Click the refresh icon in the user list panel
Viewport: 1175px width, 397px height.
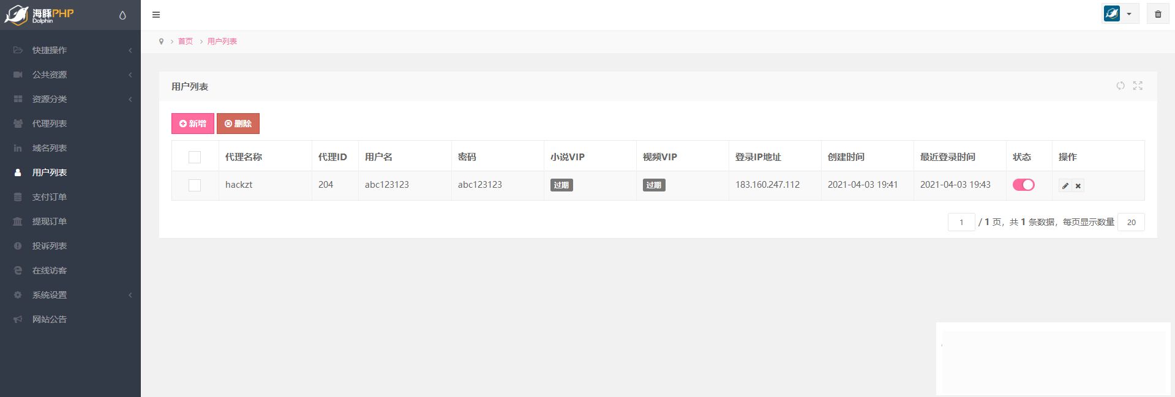click(1120, 86)
